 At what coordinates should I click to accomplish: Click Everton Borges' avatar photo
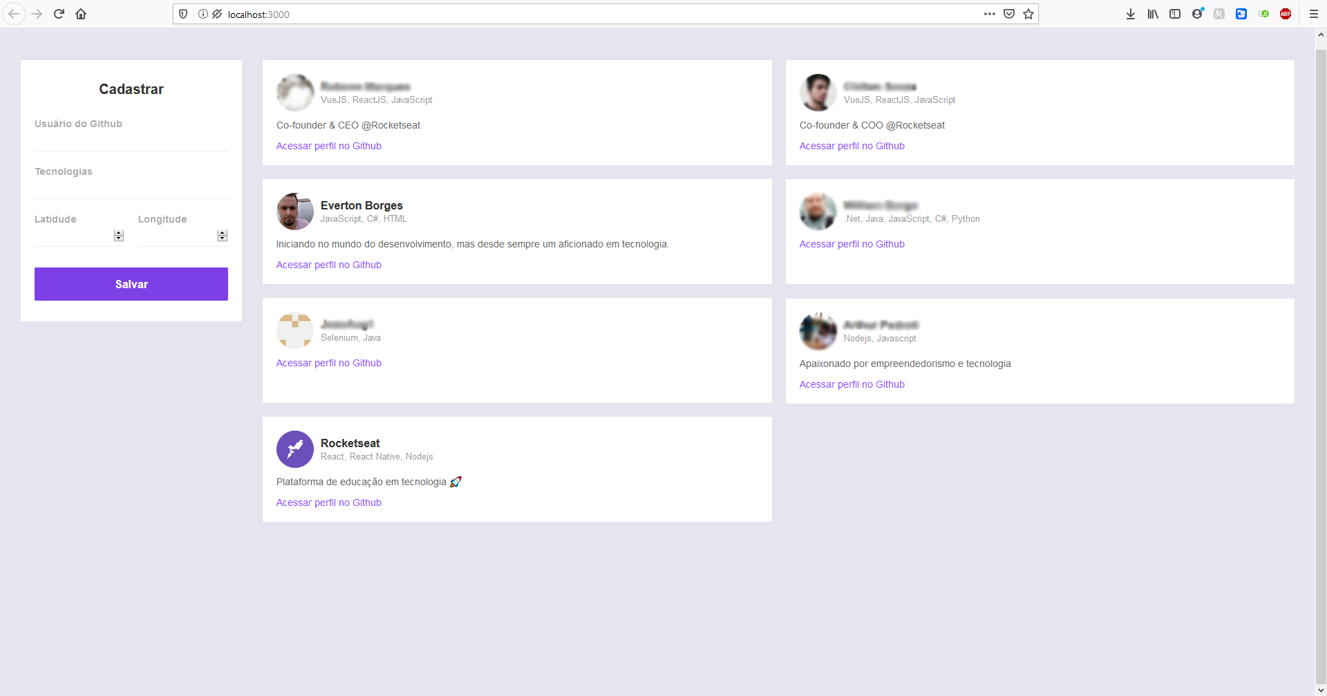295,211
